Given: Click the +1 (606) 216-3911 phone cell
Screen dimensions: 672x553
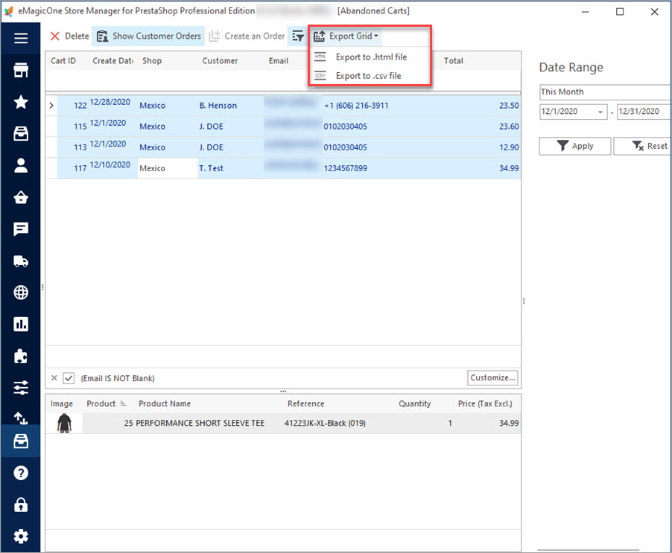Looking at the screenshot, I should click(x=356, y=105).
